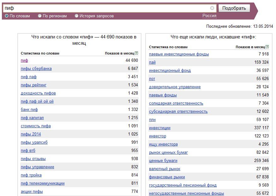Follow the 'доверительное управление' link
Screen dimensions: 276x196
[x=175, y=87]
